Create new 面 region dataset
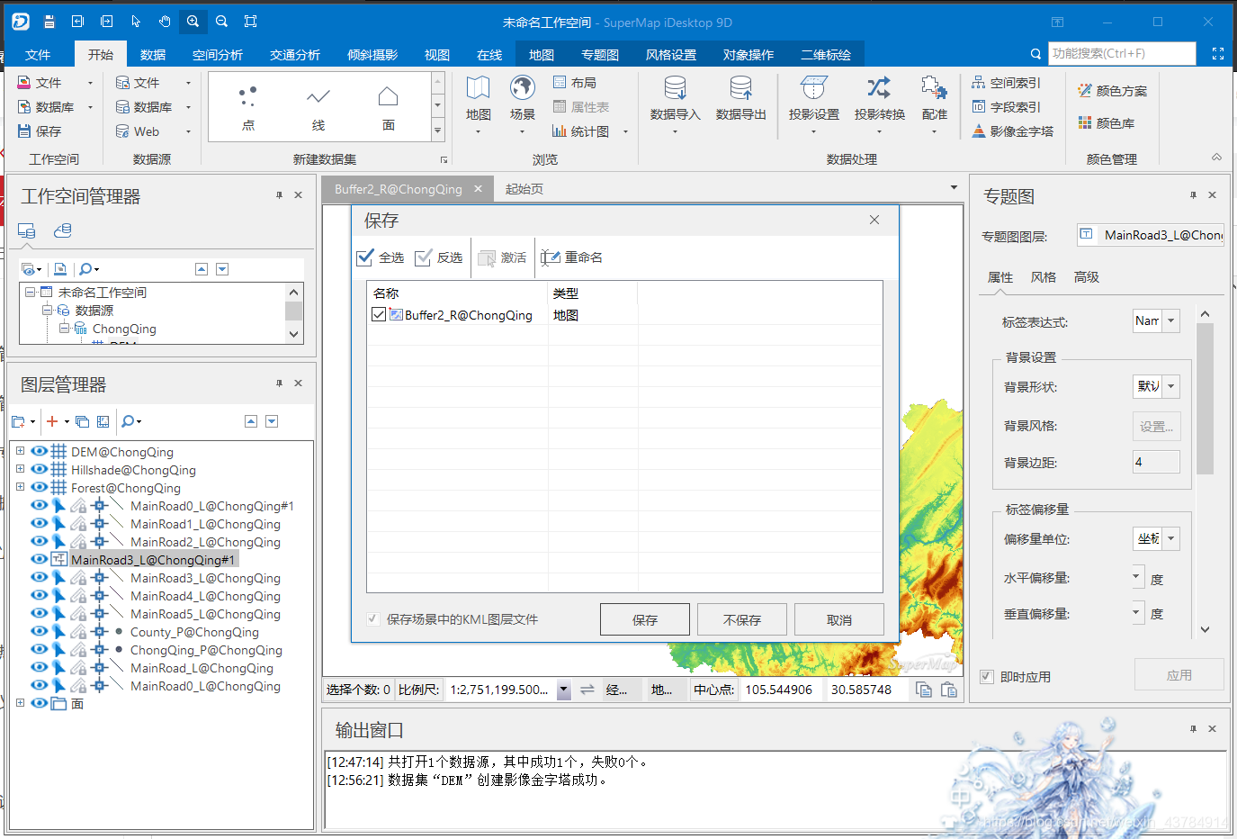The width and height of the screenshot is (1237, 839). pyautogui.click(x=388, y=107)
